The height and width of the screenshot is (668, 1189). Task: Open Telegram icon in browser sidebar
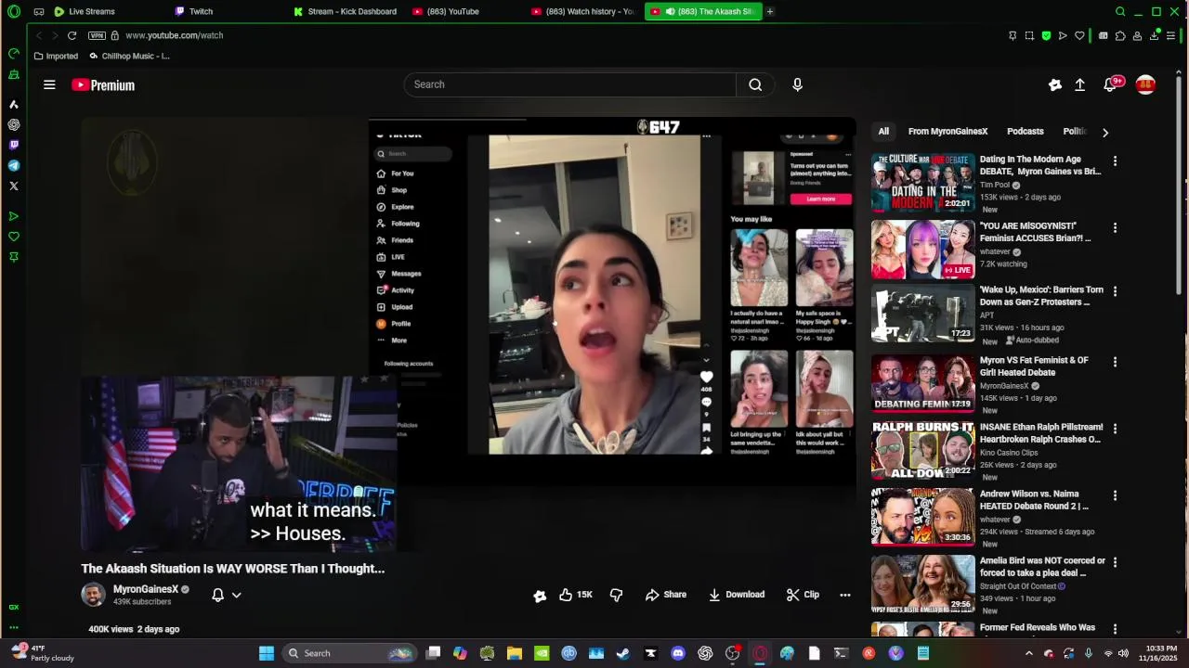(x=14, y=165)
